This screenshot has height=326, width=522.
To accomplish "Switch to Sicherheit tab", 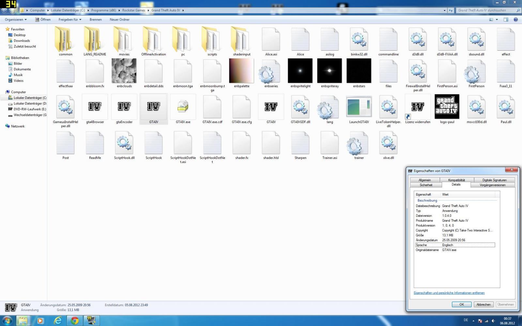I will (x=426, y=185).
